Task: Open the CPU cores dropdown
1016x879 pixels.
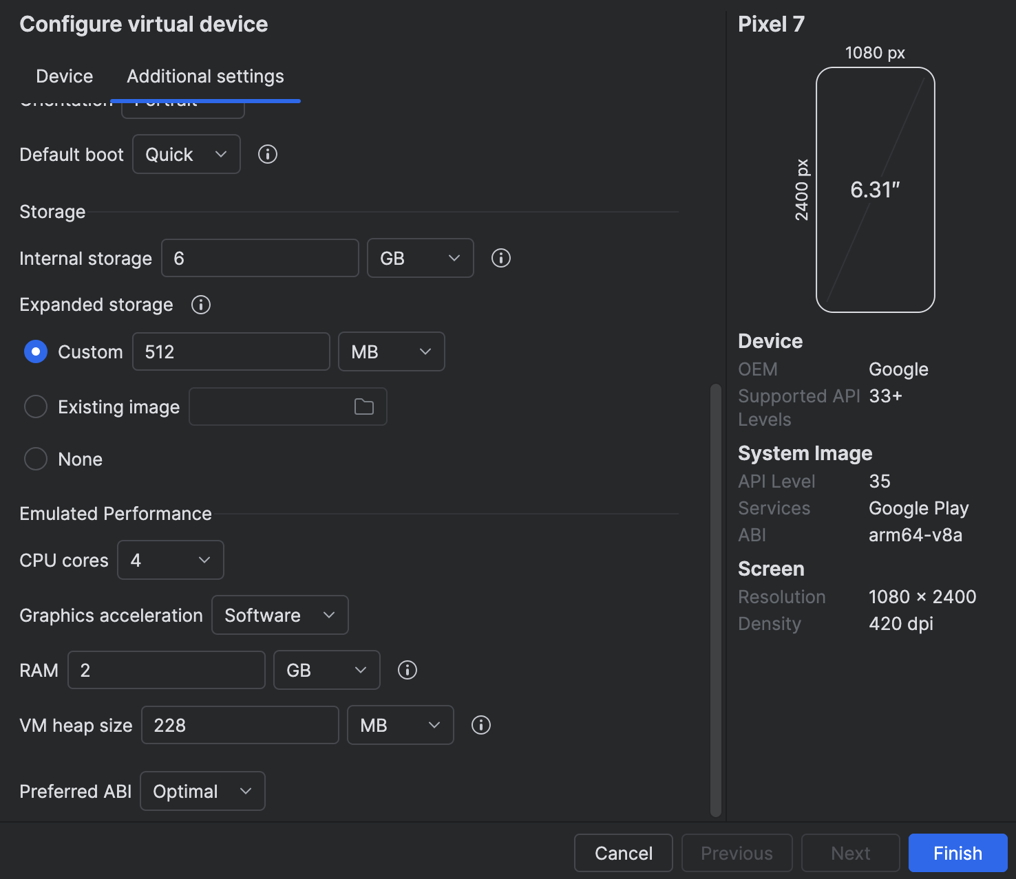Action: 171,560
